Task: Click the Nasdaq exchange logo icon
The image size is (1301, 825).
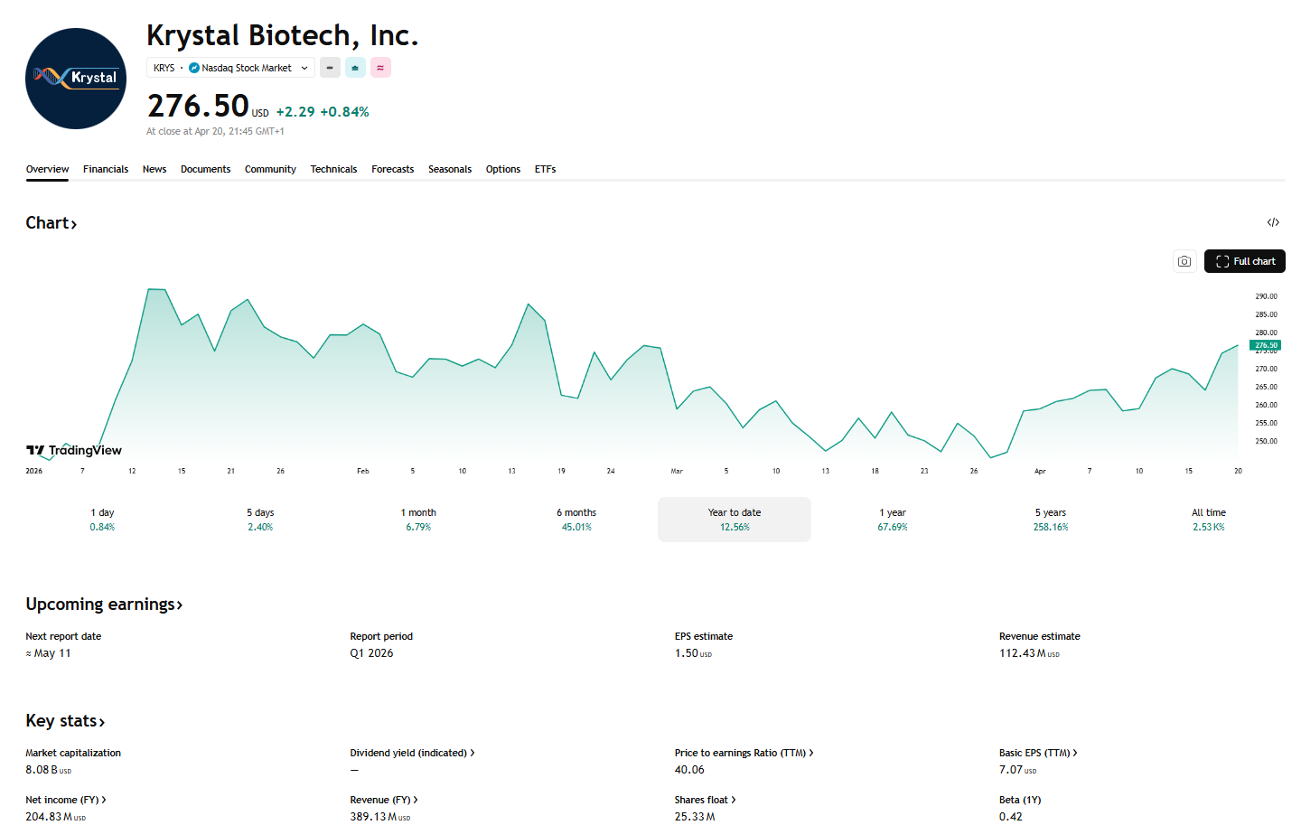Action: coord(194,68)
